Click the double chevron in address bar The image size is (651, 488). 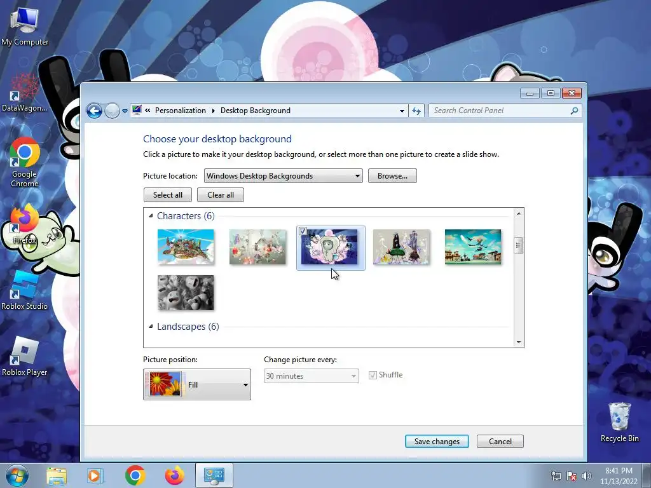(x=147, y=111)
